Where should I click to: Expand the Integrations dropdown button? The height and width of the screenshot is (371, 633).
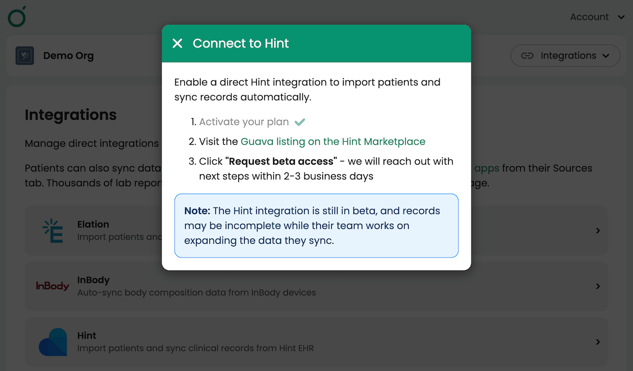pos(565,55)
